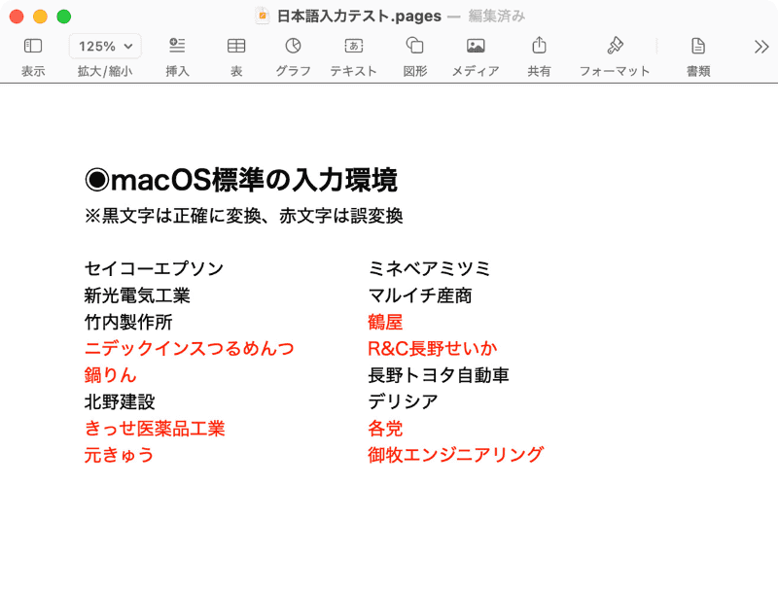Click the heading macOS標準の入力環境
Screen dimensions: 778x590
[x=241, y=180]
